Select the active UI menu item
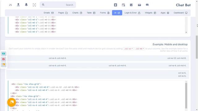This screenshot has height=111, width=198. [117, 13]
